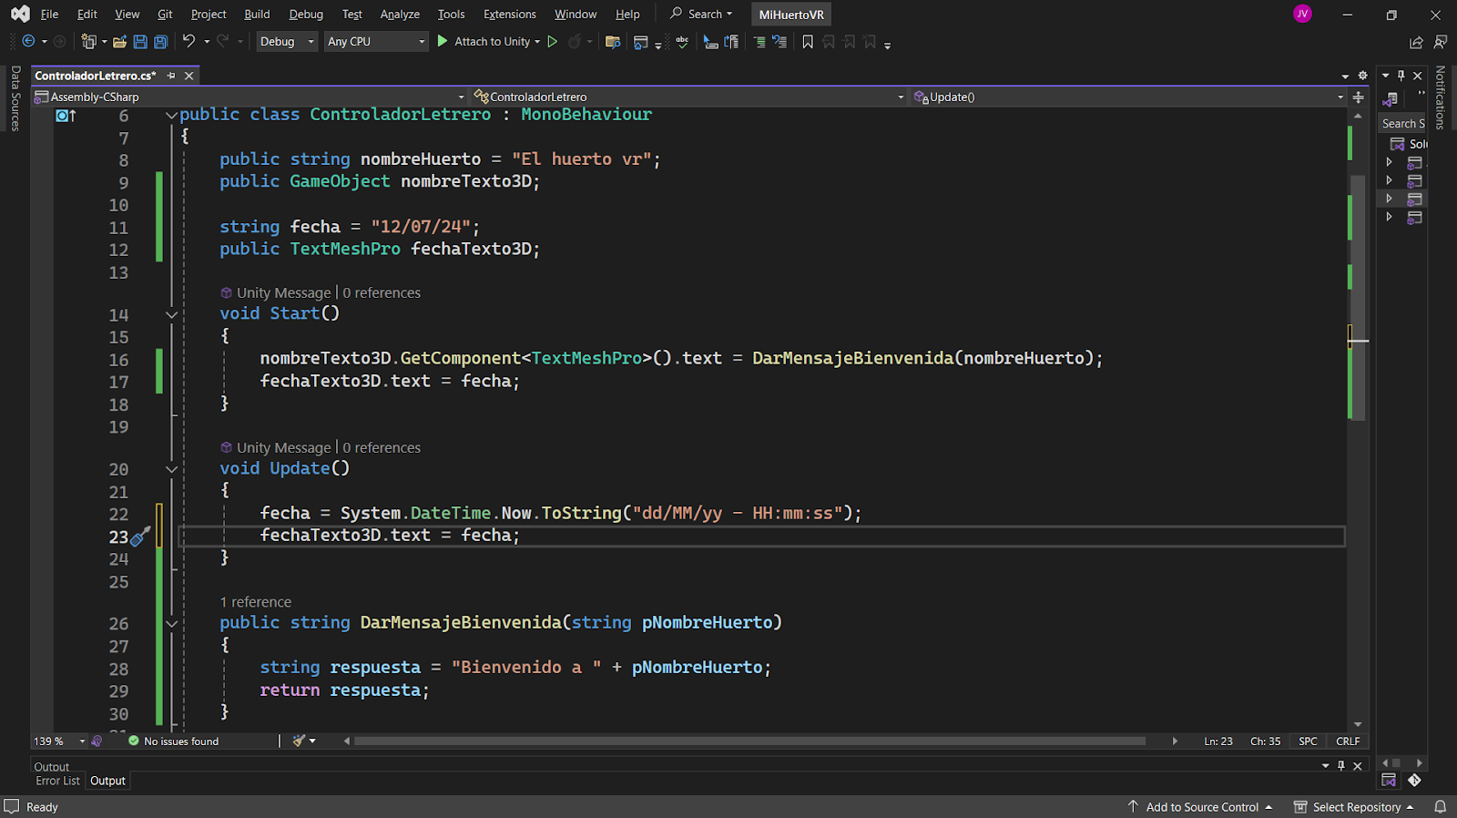This screenshot has height=818, width=1457.
Task: Click the comment selected lines icon
Action: point(759,42)
